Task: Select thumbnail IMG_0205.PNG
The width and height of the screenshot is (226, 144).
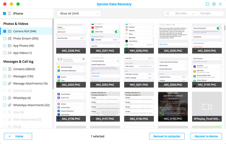Action: [x=173, y=39]
